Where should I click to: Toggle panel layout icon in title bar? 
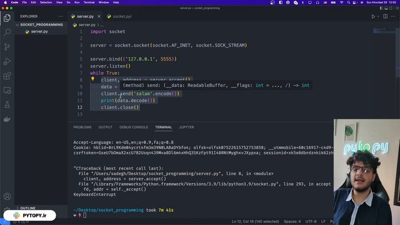click(386, 8)
